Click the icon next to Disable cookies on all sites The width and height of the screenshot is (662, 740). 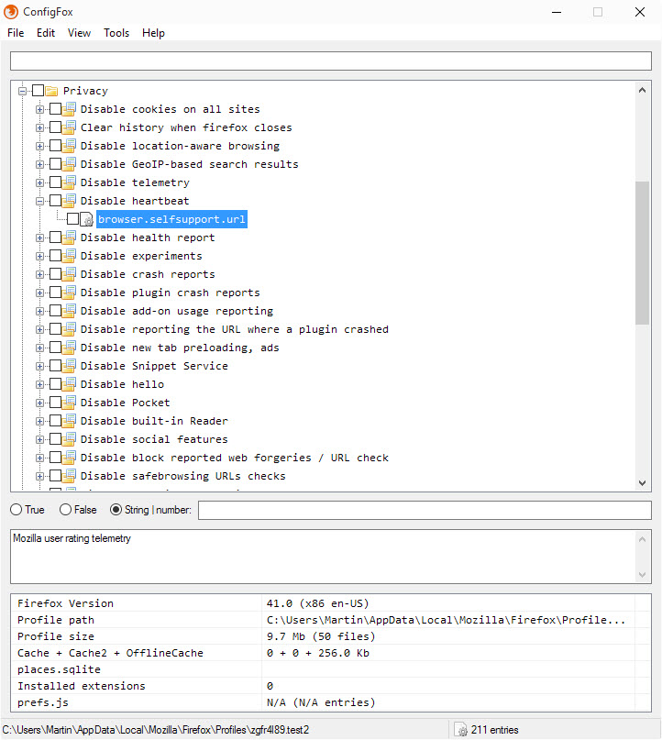(x=69, y=109)
